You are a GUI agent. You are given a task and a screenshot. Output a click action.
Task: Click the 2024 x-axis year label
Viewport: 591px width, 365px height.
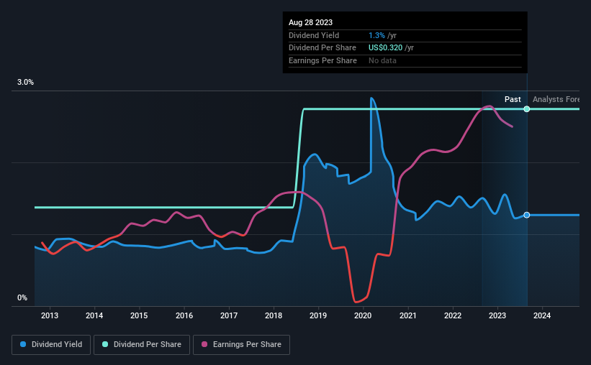pyautogui.click(x=542, y=315)
